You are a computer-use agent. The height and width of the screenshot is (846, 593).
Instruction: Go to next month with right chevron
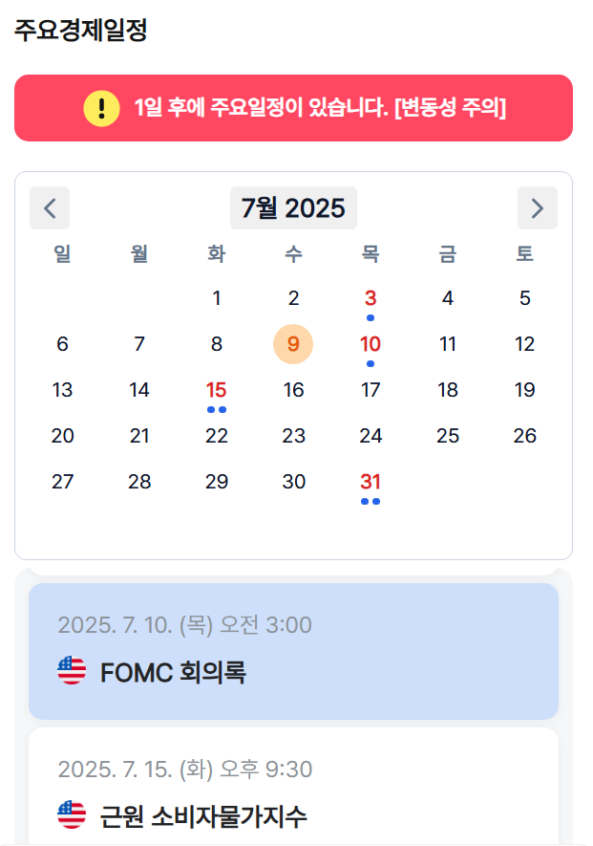[538, 208]
